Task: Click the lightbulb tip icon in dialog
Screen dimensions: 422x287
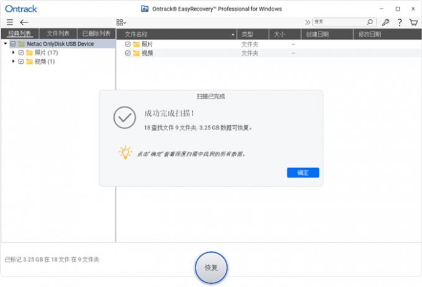Action: [x=125, y=152]
